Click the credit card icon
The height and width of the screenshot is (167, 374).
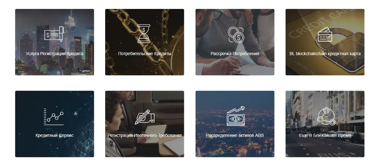point(325,34)
